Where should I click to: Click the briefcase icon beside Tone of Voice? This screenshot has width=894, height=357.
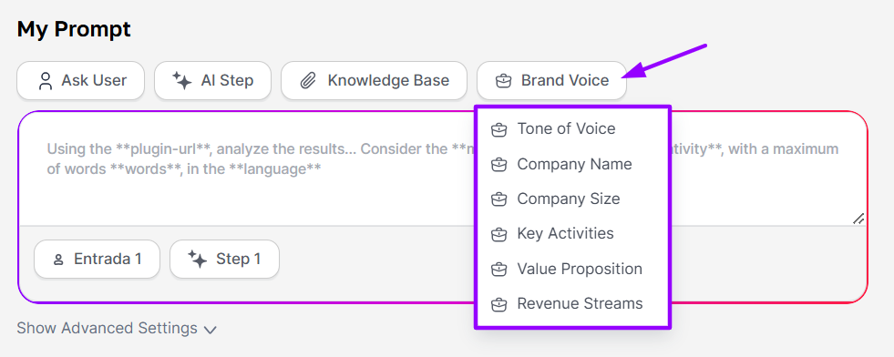pos(498,130)
